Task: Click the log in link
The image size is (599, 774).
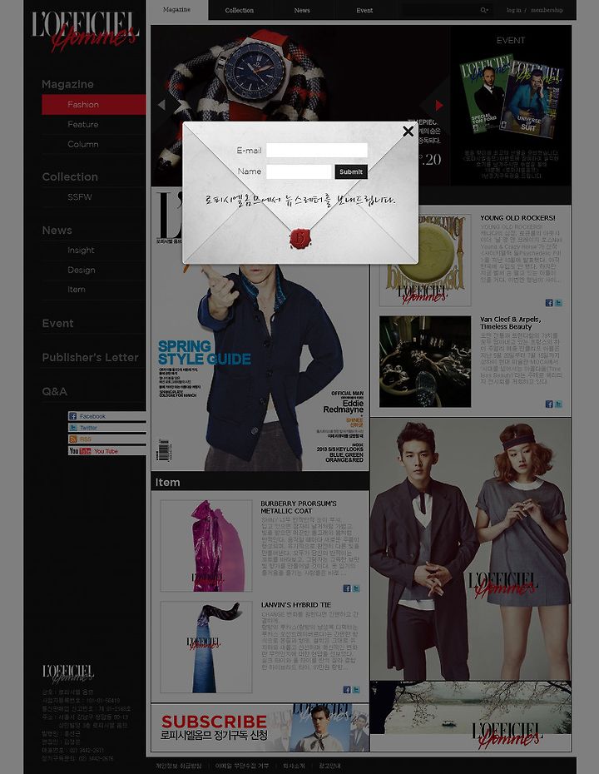Action: click(x=513, y=10)
